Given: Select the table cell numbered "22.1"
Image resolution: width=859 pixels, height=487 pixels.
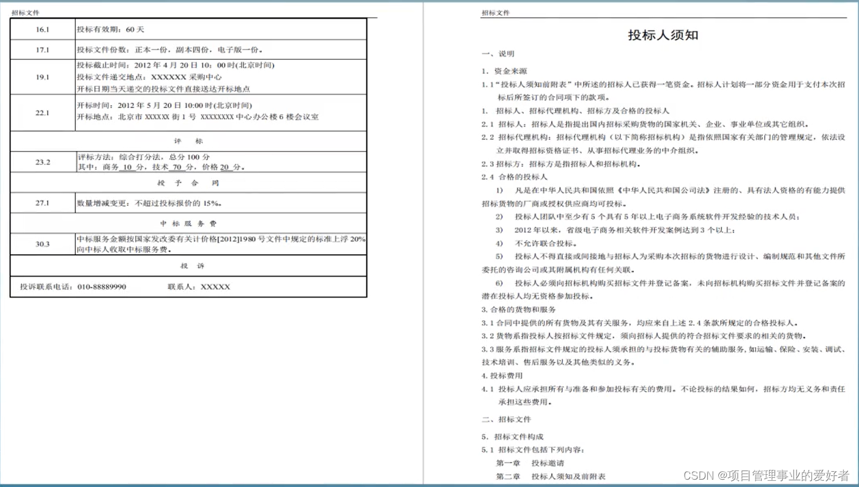Looking at the screenshot, I should click(x=43, y=113).
